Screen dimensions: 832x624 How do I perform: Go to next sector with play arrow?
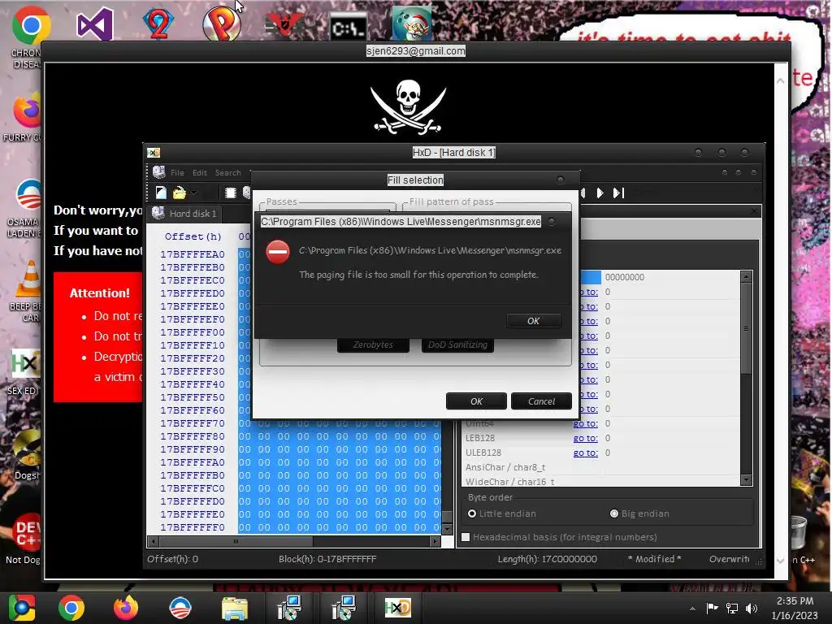coord(600,193)
